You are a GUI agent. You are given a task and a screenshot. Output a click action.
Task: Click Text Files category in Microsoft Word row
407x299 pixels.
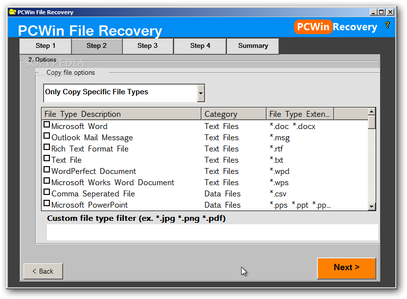pos(222,126)
